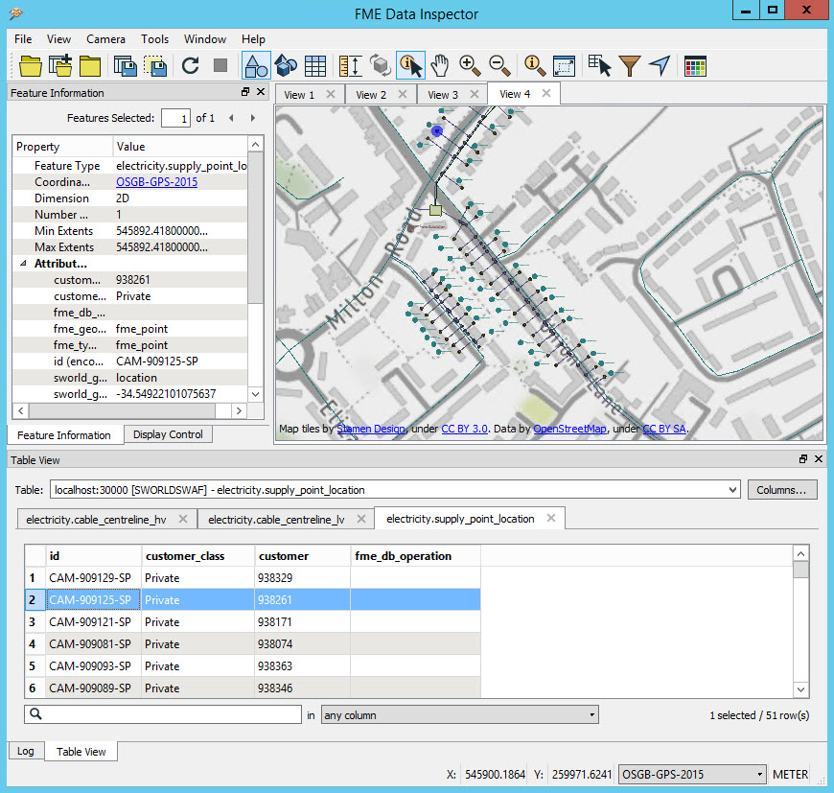The width and height of the screenshot is (834, 793).
Task: Close the View 1 tab
Action: point(331,94)
